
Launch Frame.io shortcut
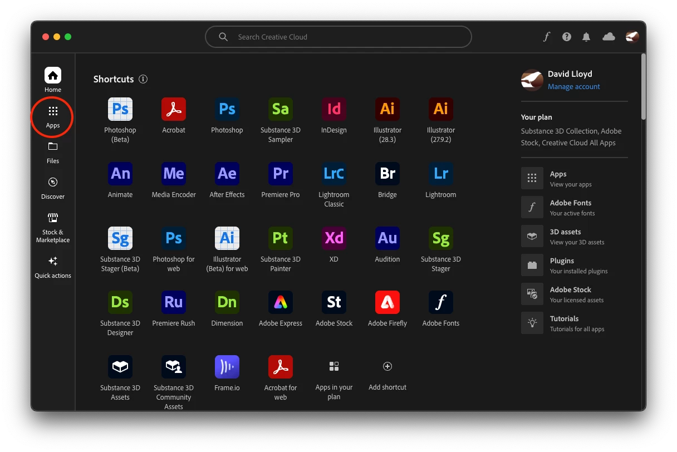227,367
